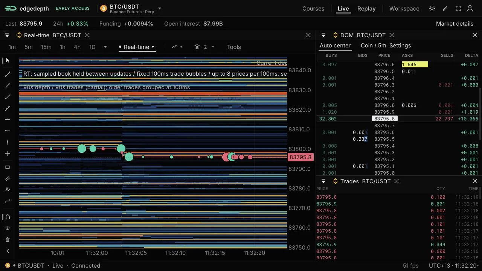Select the rectangle drawing tool
Screen dimensions: 482x271
[x=8, y=167]
